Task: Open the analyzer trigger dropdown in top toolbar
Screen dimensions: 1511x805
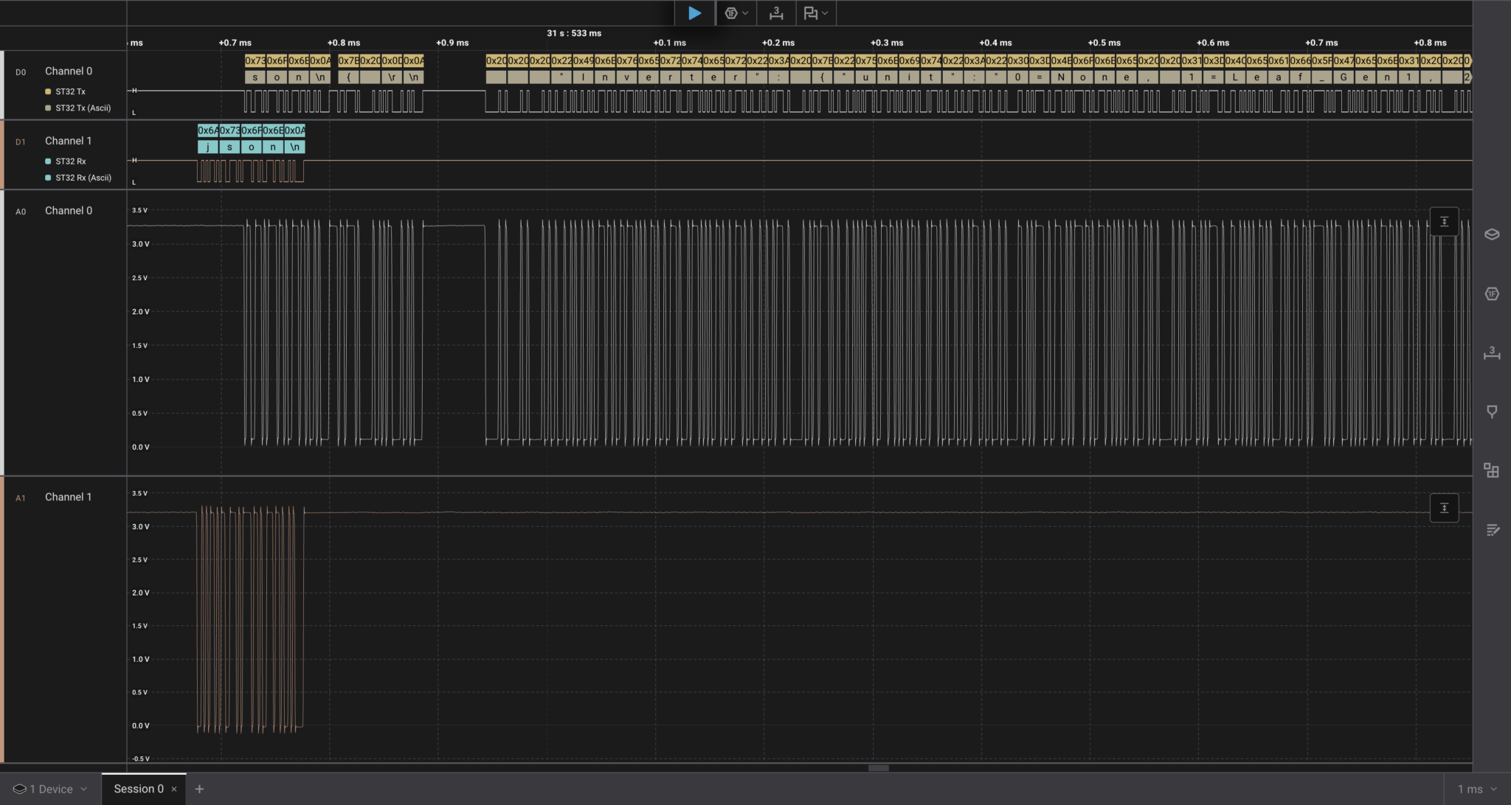Action: [736, 13]
